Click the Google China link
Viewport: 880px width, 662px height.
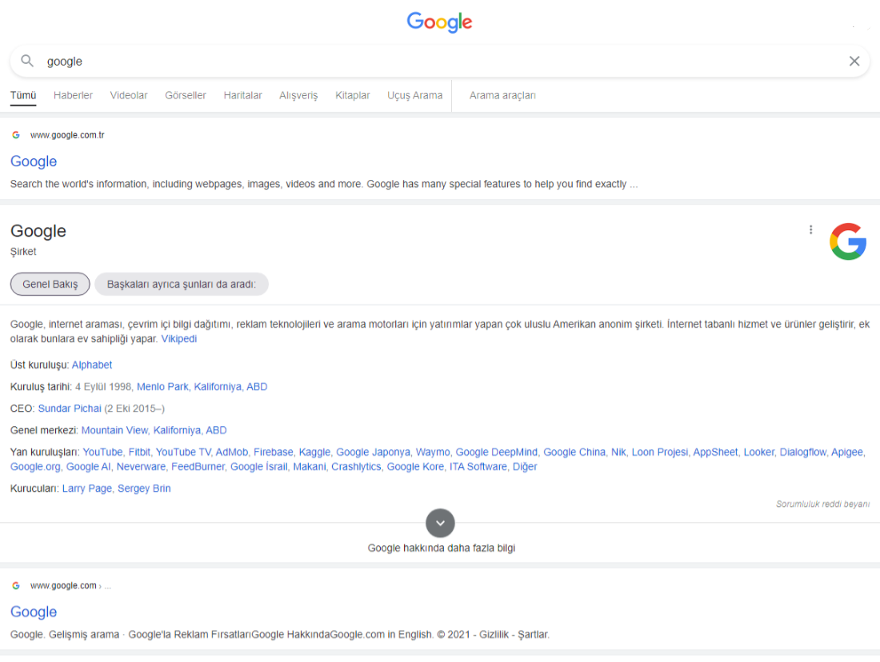[574, 453]
